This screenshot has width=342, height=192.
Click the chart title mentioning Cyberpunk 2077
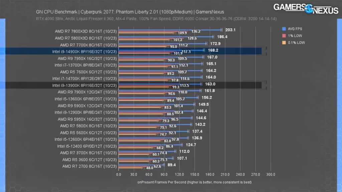(130, 12)
